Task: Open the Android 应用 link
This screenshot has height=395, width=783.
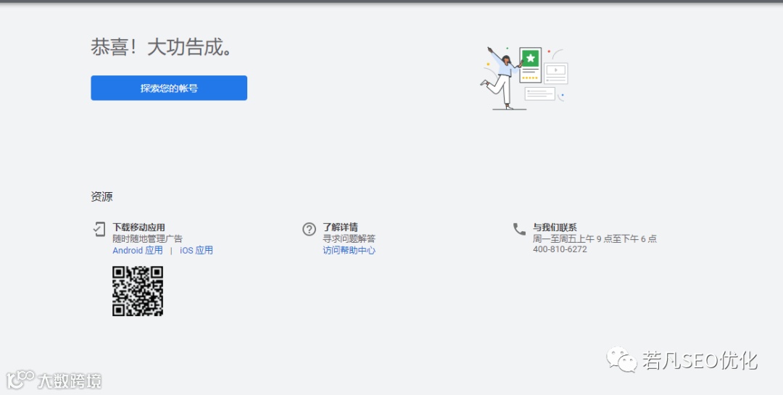Action: (x=138, y=250)
